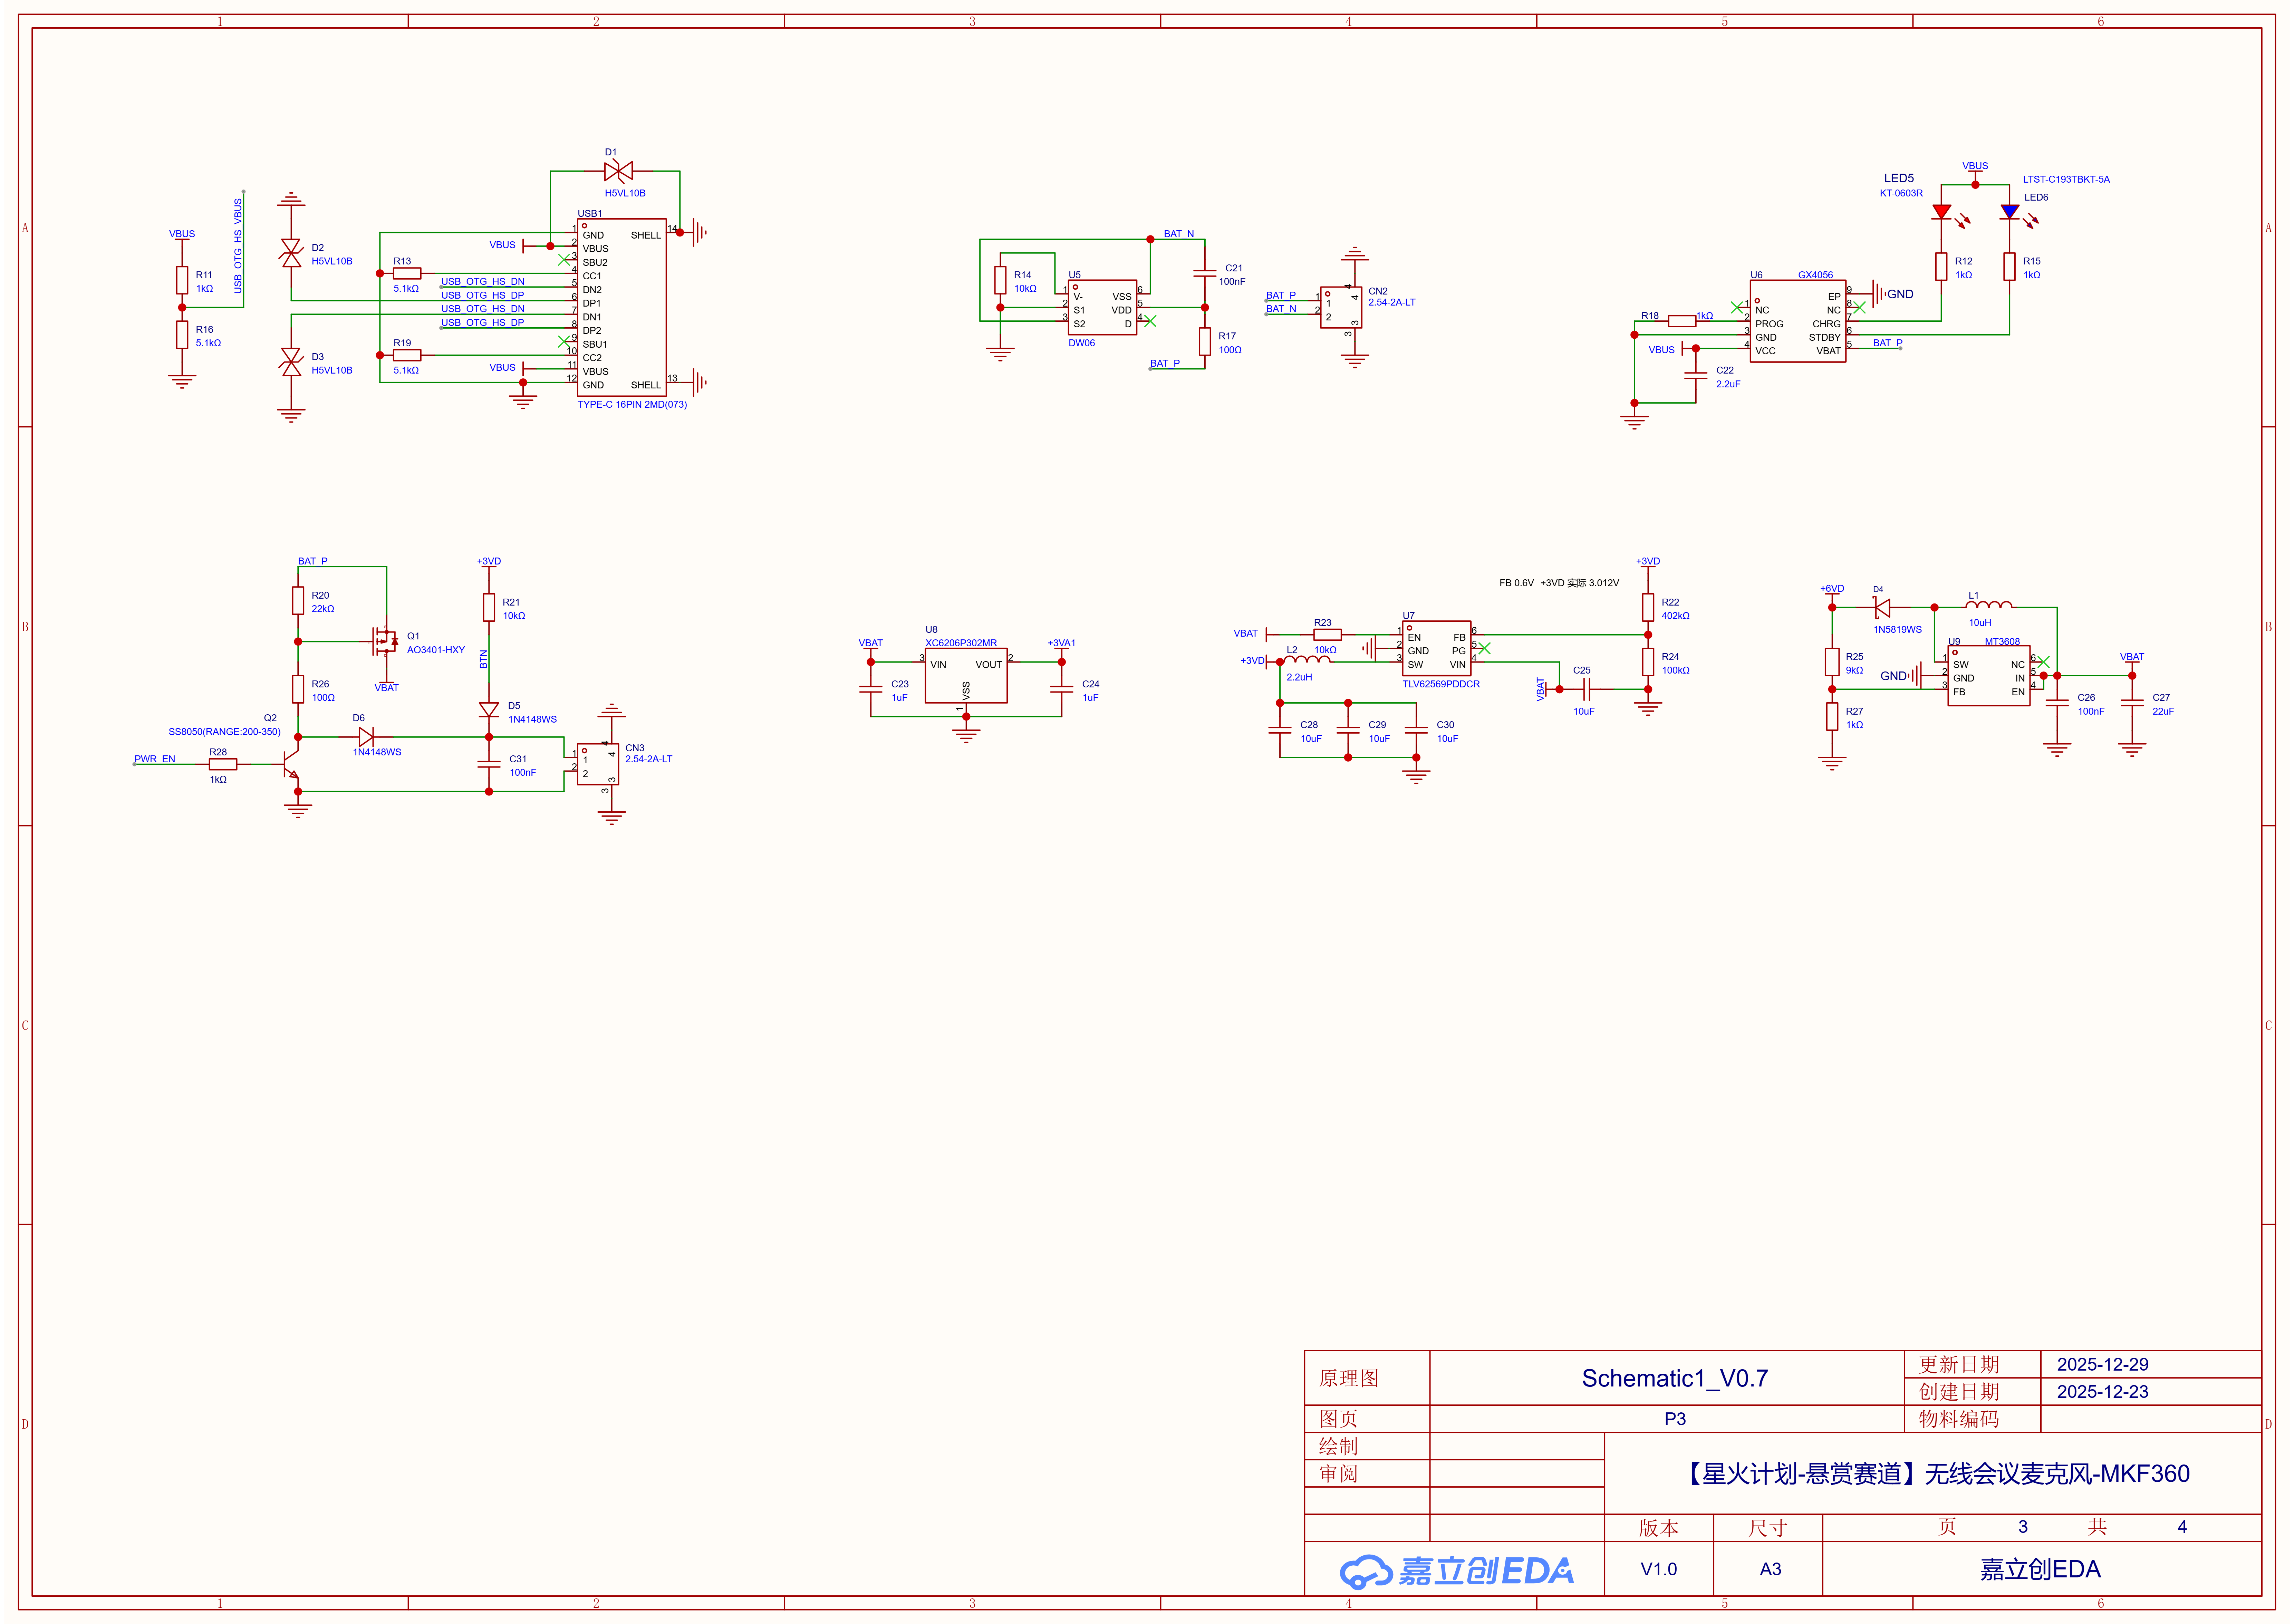Select the U6 GX4056 charger IC
2294x1624 pixels.
[1798, 321]
